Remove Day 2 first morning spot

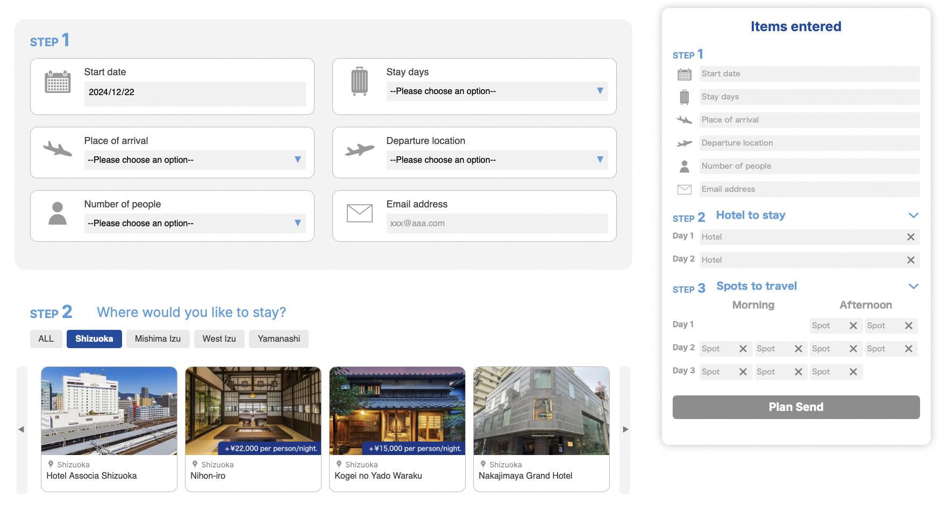(x=743, y=349)
